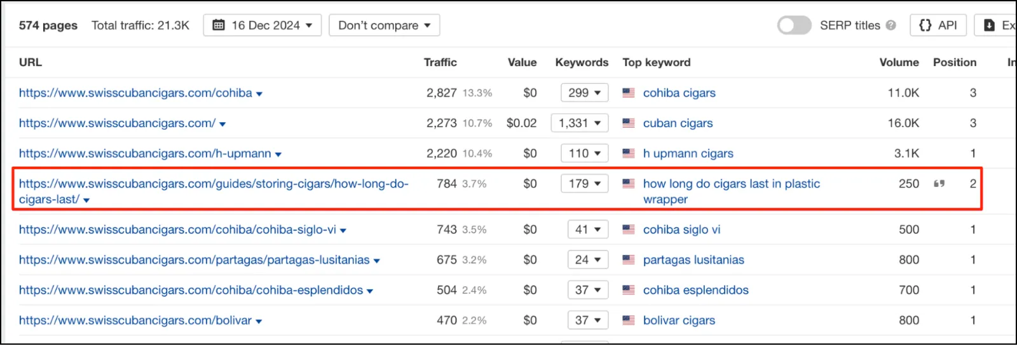Click the cuban cigars keyword
The image size is (1017, 346).
click(678, 123)
